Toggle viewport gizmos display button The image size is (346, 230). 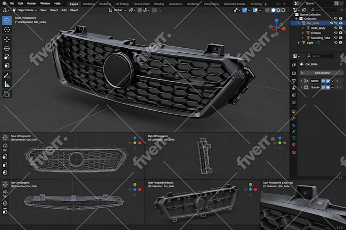click(x=245, y=10)
